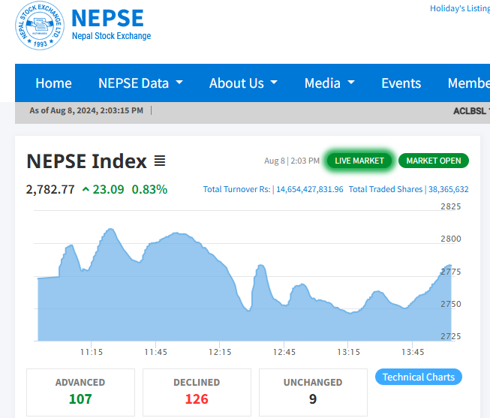Click the Total Turnover Rs value
Image resolution: width=490 pixels, height=418 pixels.
click(309, 189)
